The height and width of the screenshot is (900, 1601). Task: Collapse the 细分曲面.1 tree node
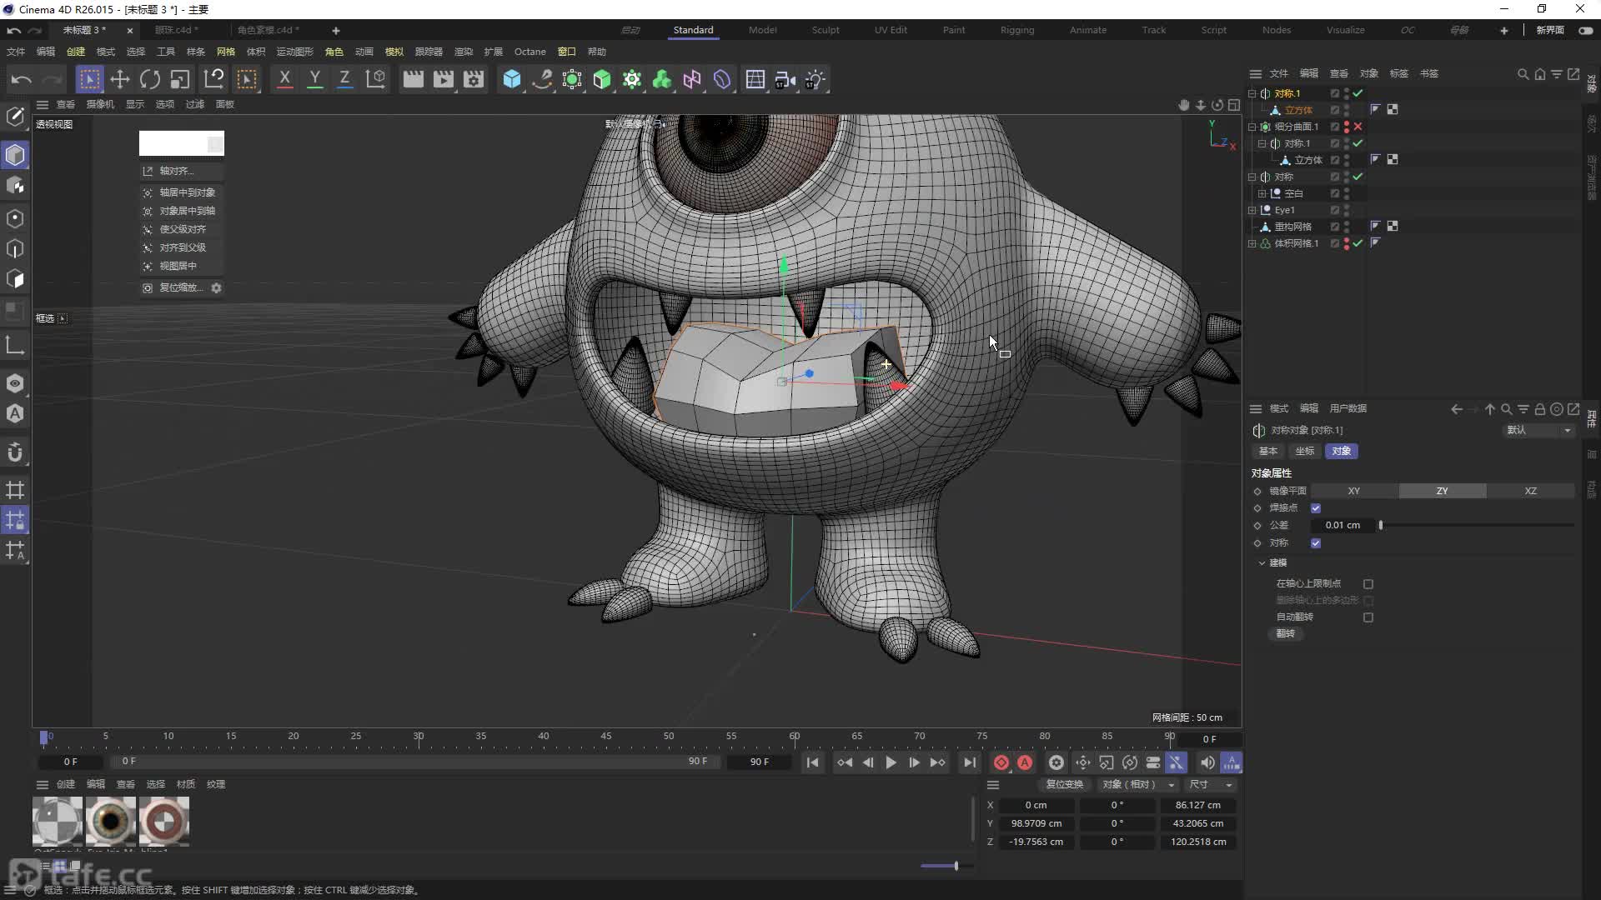pyautogui.click(x=1252, y=127)
